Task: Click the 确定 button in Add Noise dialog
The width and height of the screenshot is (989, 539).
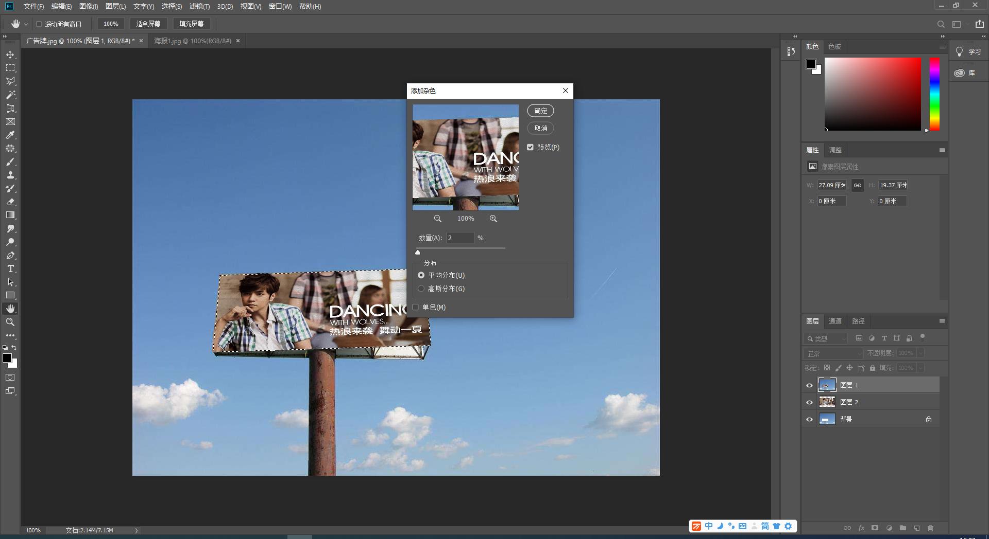Action: tap(540, 111)
